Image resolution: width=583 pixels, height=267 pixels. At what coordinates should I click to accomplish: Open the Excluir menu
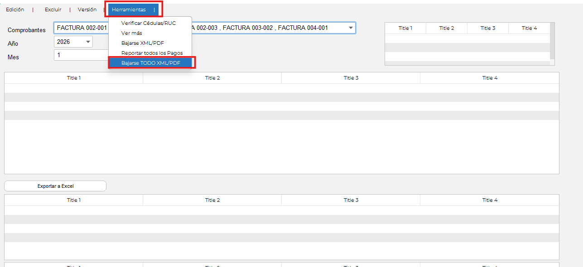click(53, 10)
